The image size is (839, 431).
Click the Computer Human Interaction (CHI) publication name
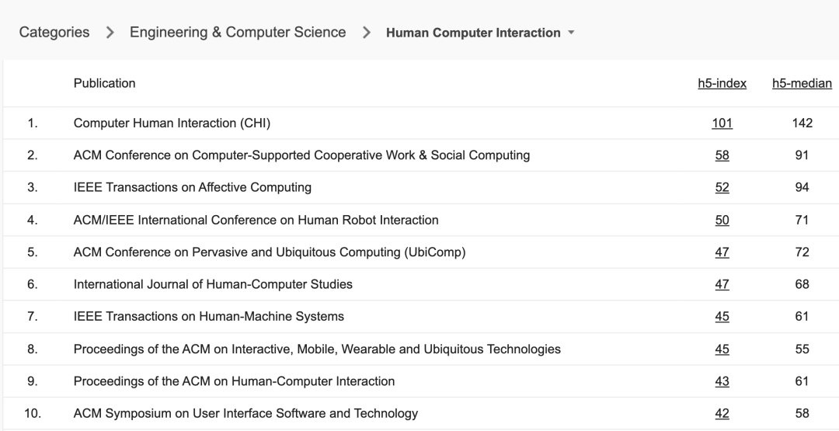pyautogui.click(x=172, y=123)
